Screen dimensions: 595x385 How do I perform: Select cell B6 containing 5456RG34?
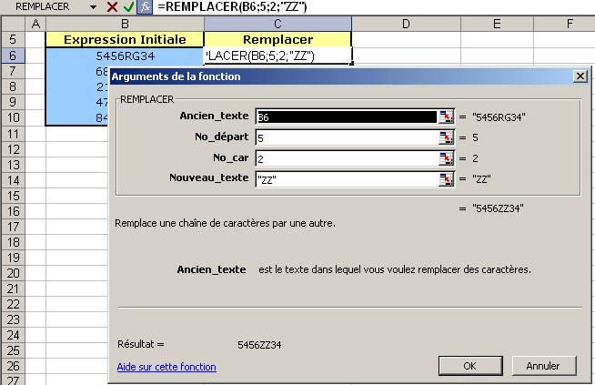[127, 56]
